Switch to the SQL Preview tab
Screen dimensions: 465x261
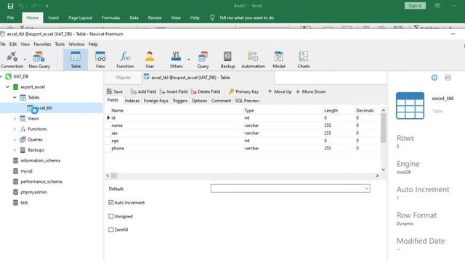click(x=247, y=101)
